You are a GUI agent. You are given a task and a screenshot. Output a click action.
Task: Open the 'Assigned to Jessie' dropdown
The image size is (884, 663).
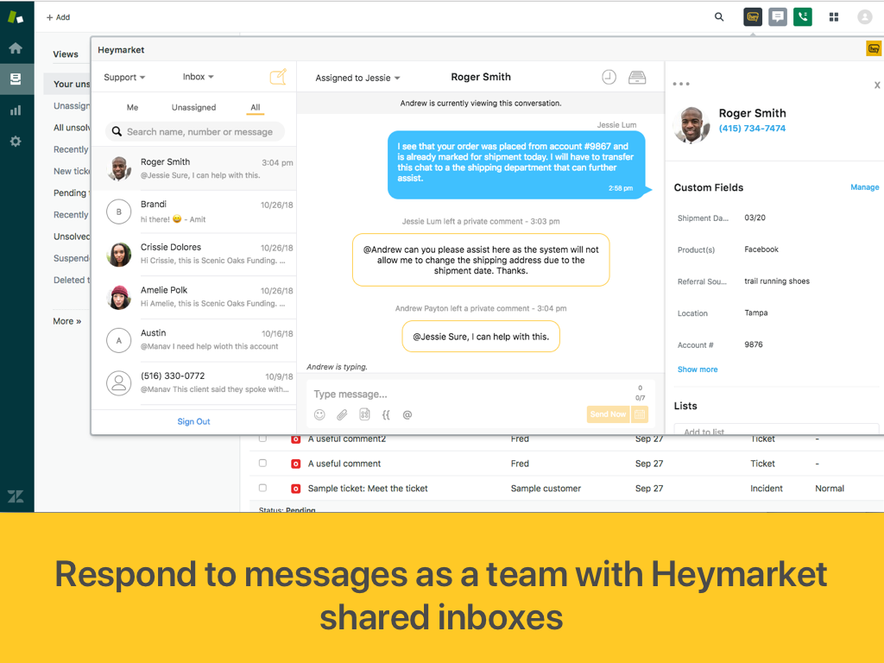click(357, 78)
